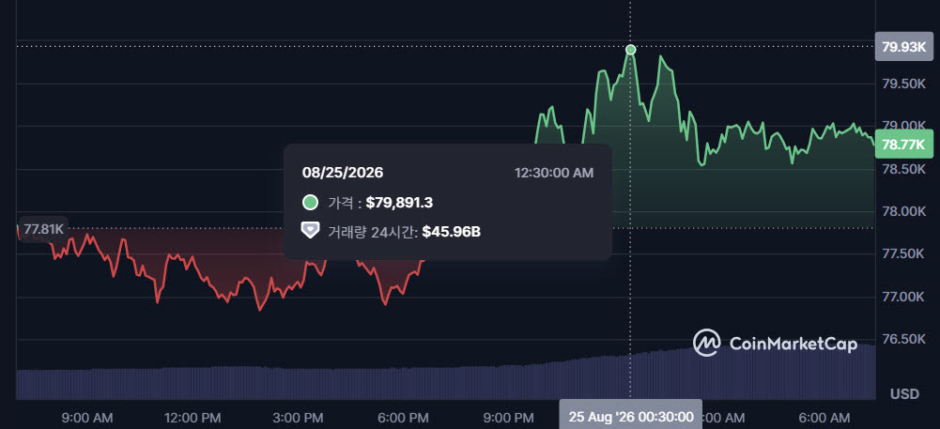This screenshot has height=429, width=940.
Task: Click the 9:00 PM time axis label
Action: (x=509, y=418)
